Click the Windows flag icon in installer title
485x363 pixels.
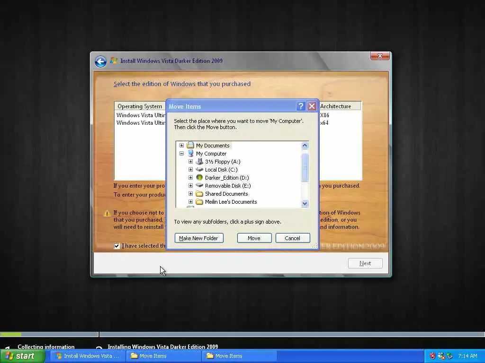pos(114,60)
